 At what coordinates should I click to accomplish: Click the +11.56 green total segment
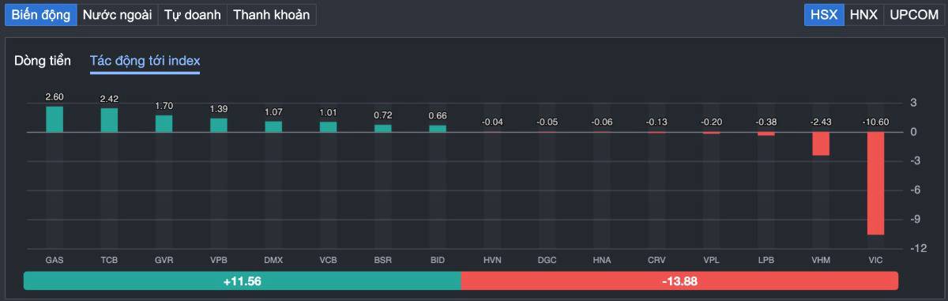click(242, 280)
